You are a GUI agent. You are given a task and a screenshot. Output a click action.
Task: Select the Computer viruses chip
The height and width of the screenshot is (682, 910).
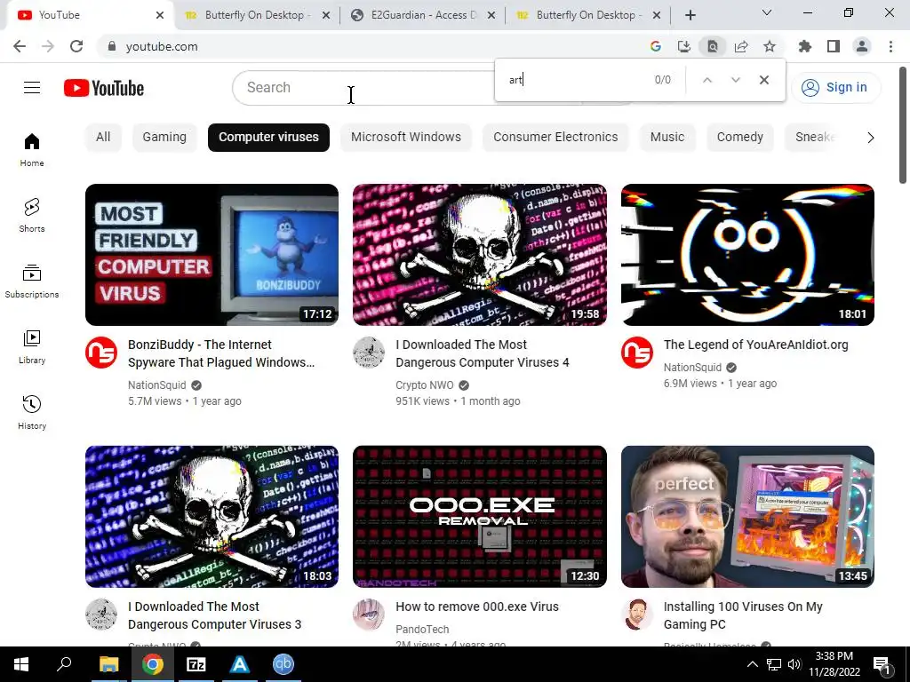(268, 138)
